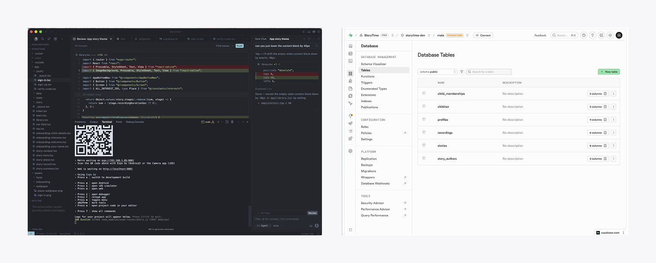Image resolution: width=656 pixels, height=263 pixels.
Task: Click the filter icon beside table search
Action: pos(462,72)
